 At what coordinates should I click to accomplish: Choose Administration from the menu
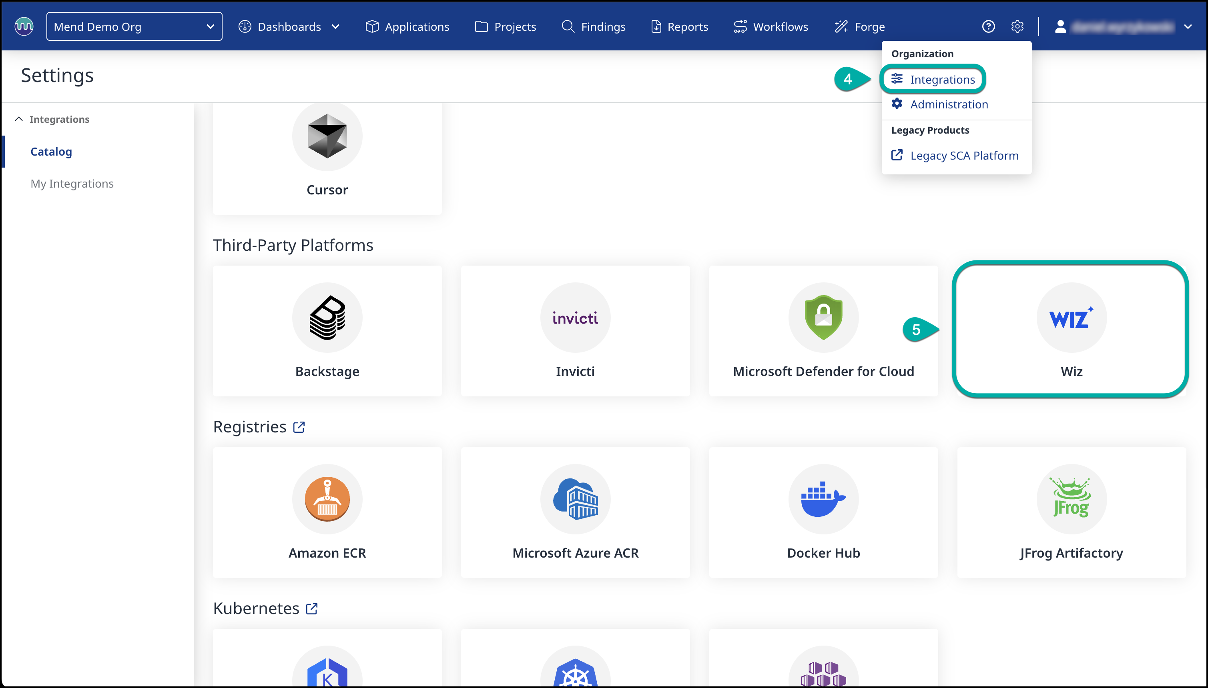tap(949, 104)
